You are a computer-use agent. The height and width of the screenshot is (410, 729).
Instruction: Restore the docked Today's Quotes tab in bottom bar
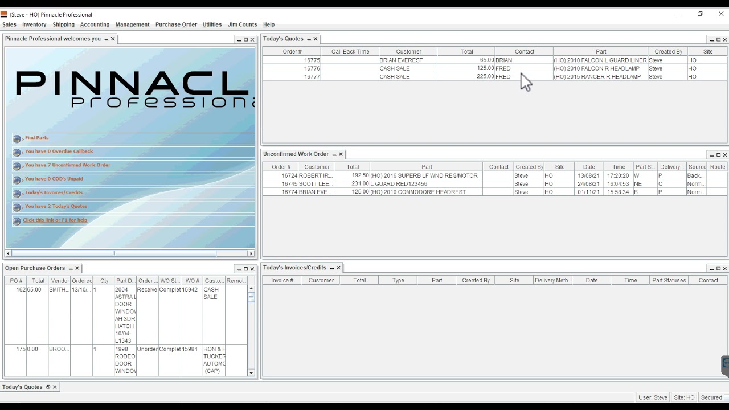click(48, 387)
